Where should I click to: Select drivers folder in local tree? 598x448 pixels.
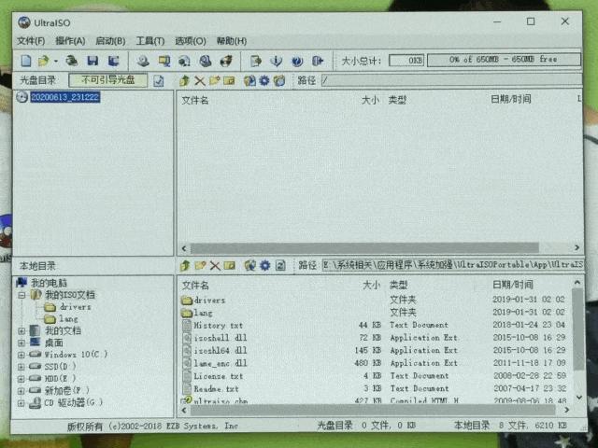tap(75, 307)
